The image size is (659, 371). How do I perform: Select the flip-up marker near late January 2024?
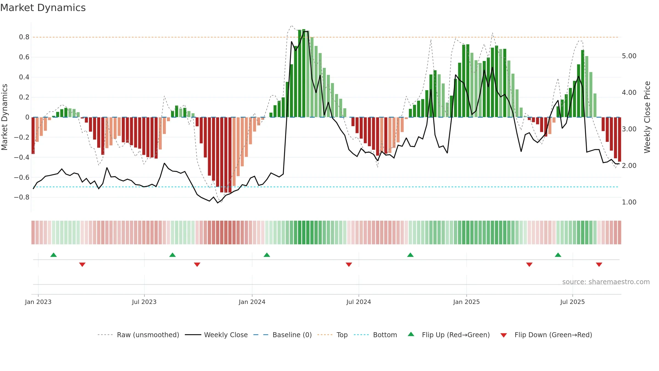[x=267, y=255]
